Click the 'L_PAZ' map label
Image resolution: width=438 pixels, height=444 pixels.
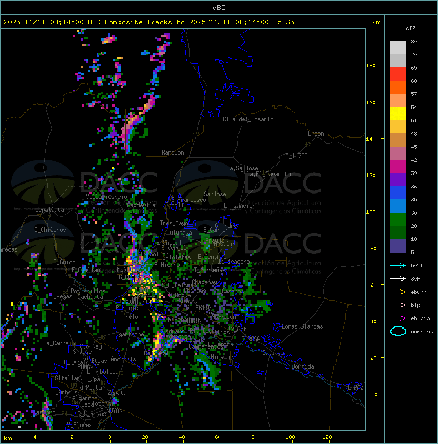click(x=355, y=388)
